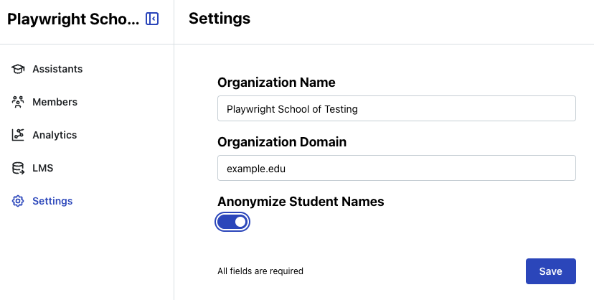Toggle Anonymize Student Names switch

pos(232,222)
